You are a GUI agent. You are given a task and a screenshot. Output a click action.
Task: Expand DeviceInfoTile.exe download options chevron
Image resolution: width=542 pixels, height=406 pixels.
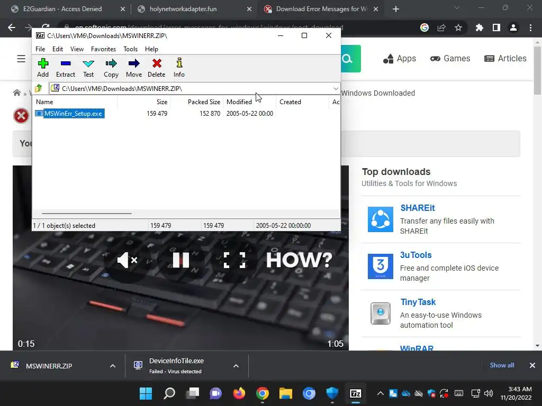(x=236, y=366)
